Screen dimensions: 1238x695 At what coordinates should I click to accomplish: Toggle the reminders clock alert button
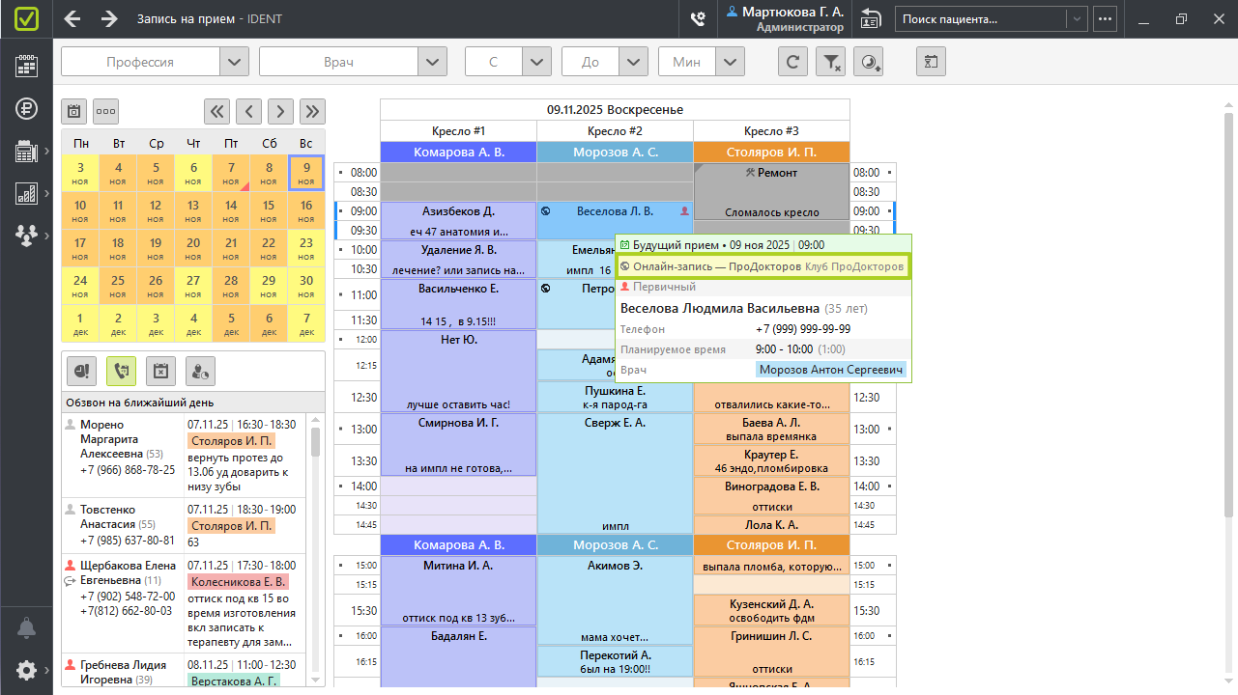[81, 370]
